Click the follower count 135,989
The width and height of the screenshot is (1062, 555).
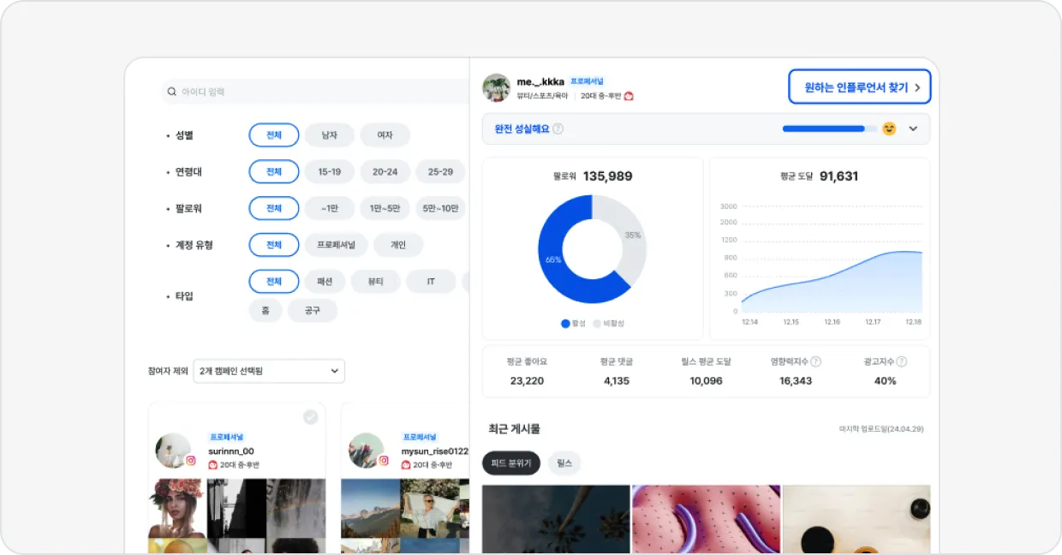click(x=608, y=176)
